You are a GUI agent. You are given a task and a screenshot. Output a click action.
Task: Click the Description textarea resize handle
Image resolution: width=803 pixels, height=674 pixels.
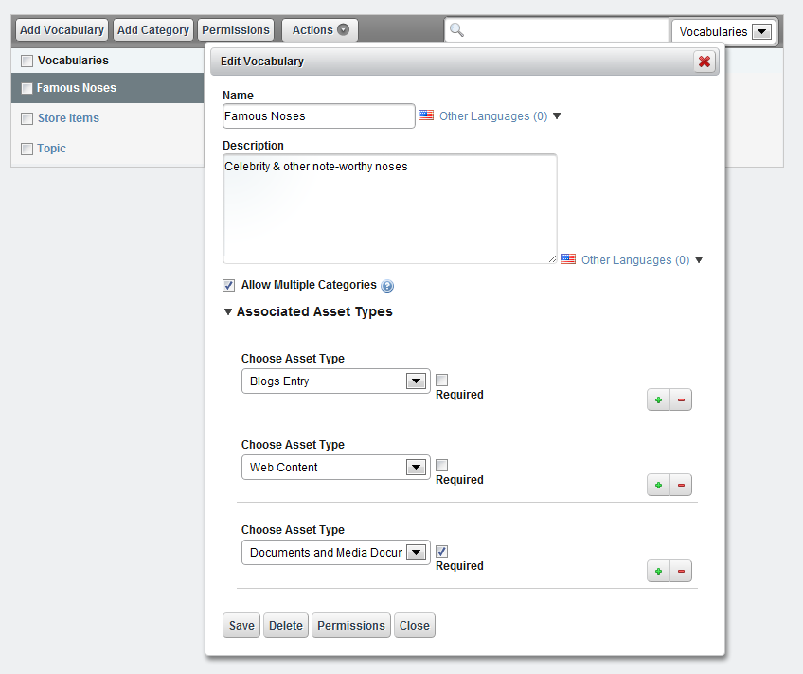[x=552, y=259]
